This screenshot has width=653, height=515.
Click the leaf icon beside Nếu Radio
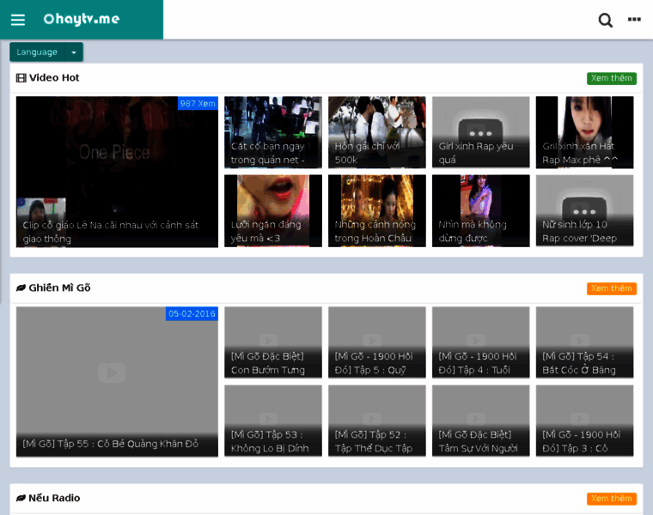point(21,498)
